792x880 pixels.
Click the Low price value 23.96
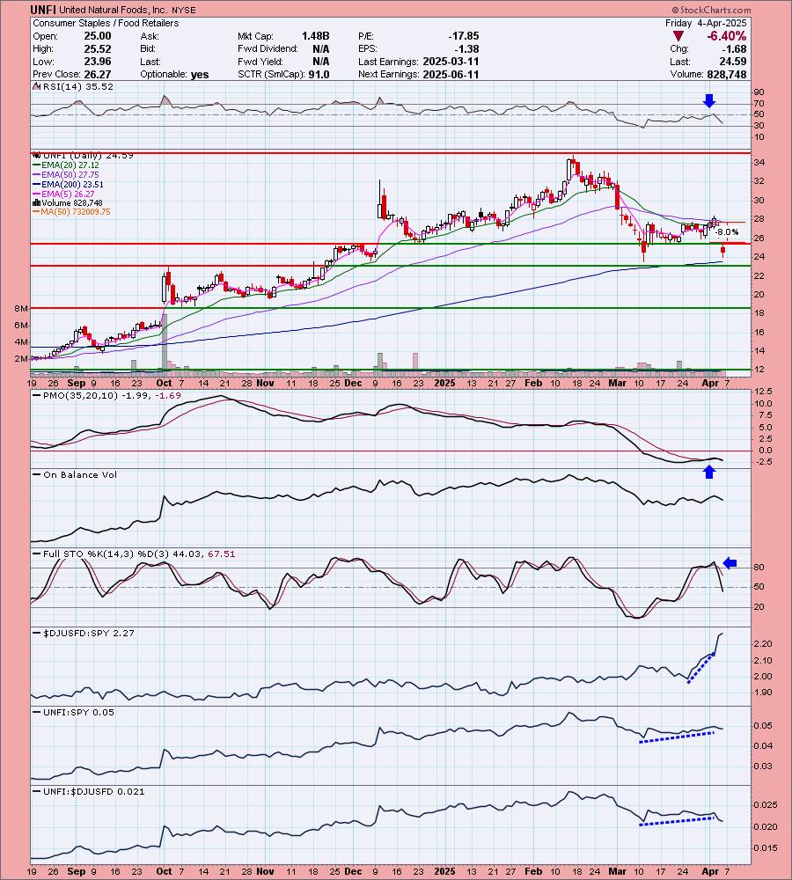[98, 62]
